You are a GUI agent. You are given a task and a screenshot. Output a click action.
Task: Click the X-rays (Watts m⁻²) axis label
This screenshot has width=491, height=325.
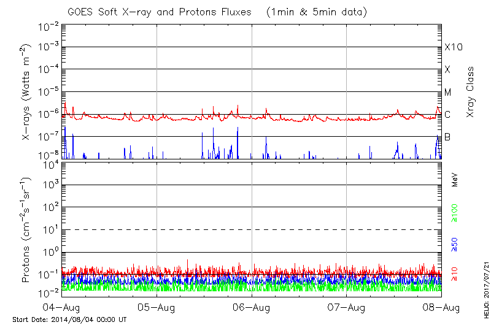tap(28, 92)
